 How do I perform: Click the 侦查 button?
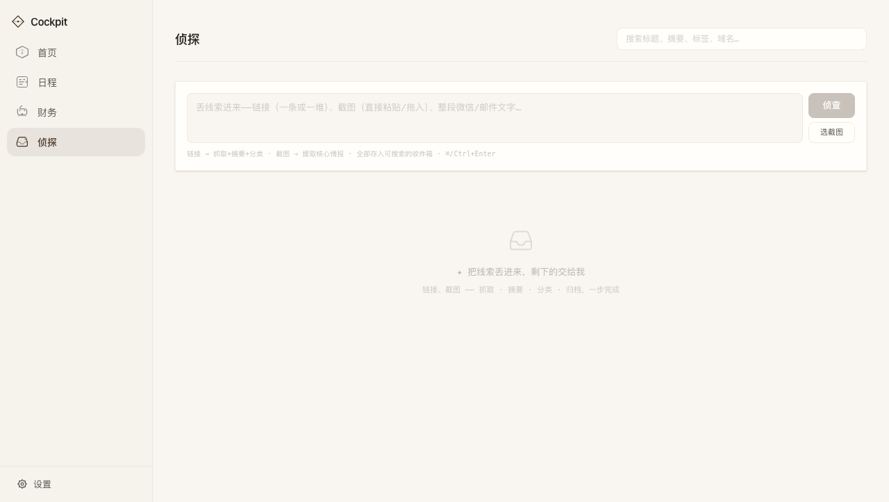click(831, 106)
